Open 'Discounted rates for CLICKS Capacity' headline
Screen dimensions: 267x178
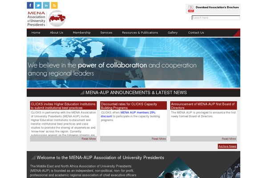(129, 106)
